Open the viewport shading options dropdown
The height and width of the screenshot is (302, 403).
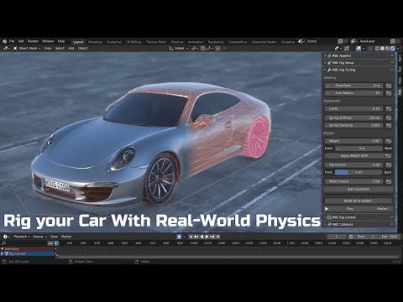[x=398, y=49]
